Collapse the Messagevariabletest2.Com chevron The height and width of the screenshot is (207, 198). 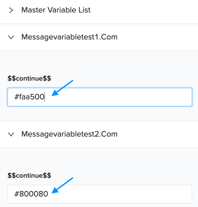tap(11, 134)
